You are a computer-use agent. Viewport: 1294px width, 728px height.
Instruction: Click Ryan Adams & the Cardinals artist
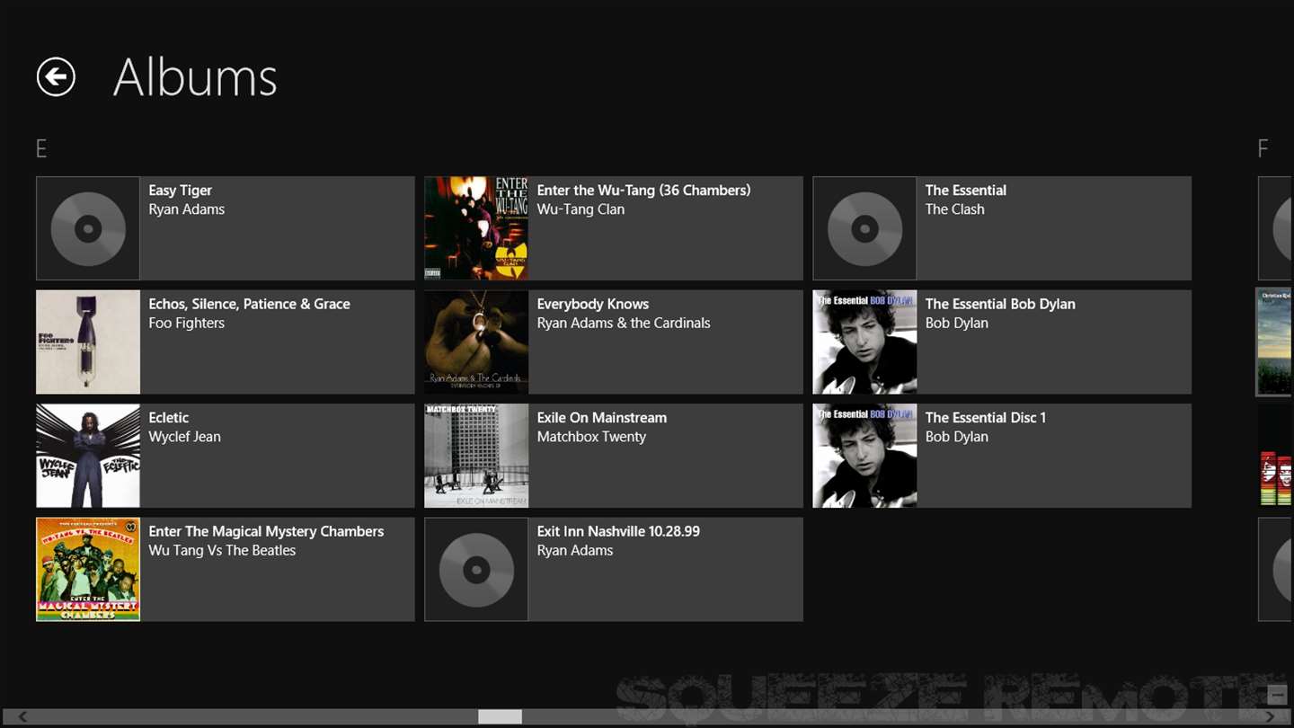tap(623, 323)
